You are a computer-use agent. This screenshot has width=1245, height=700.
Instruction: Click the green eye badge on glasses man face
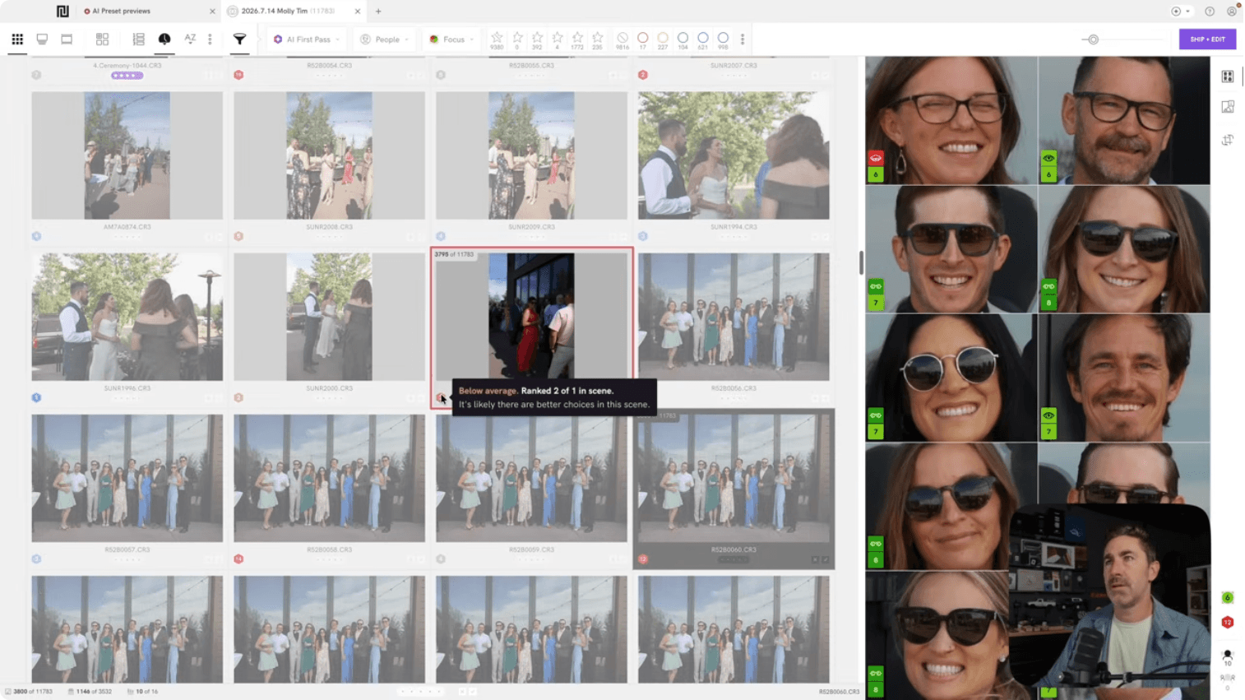coord(1048,158)
